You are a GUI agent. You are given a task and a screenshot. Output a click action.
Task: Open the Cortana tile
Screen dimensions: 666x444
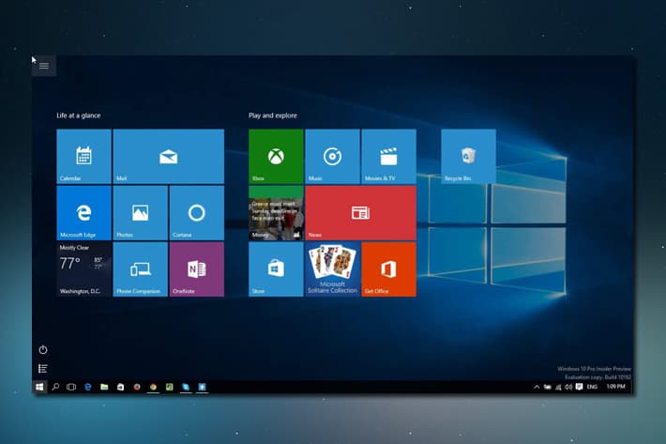pos(197,213)
